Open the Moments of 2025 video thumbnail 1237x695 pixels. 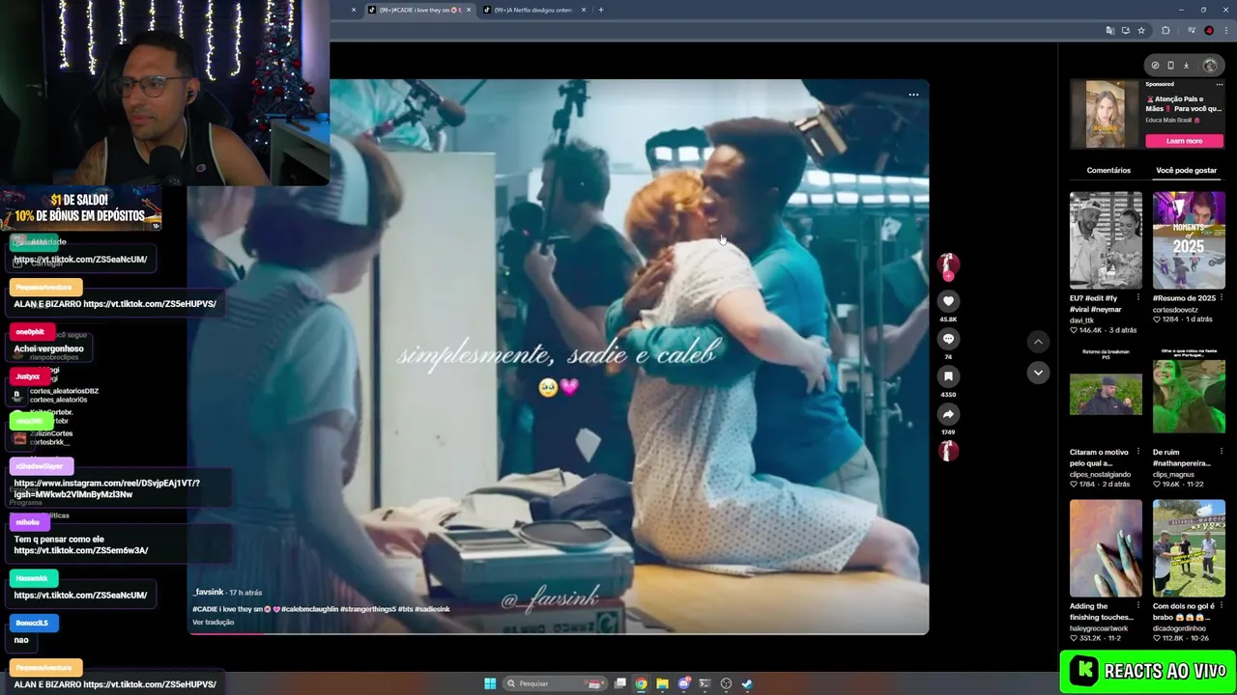click(1189, 239)
